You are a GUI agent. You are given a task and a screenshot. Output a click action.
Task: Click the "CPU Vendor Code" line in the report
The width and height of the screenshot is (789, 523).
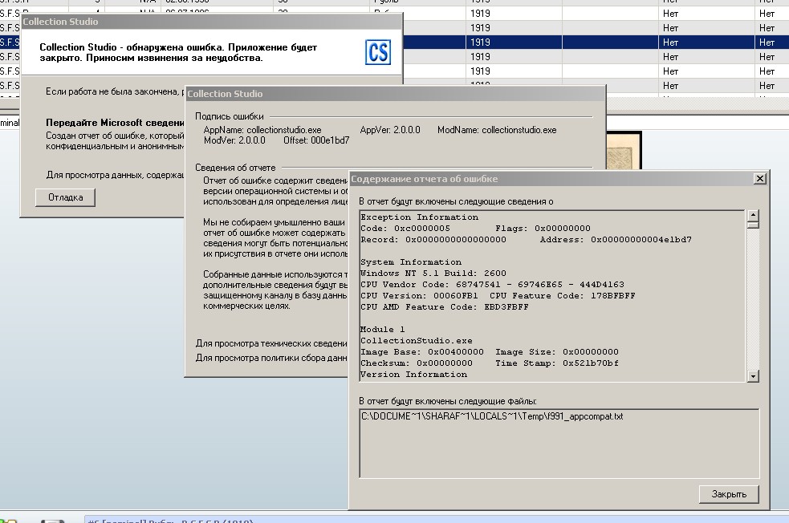(x=492, y=284)
